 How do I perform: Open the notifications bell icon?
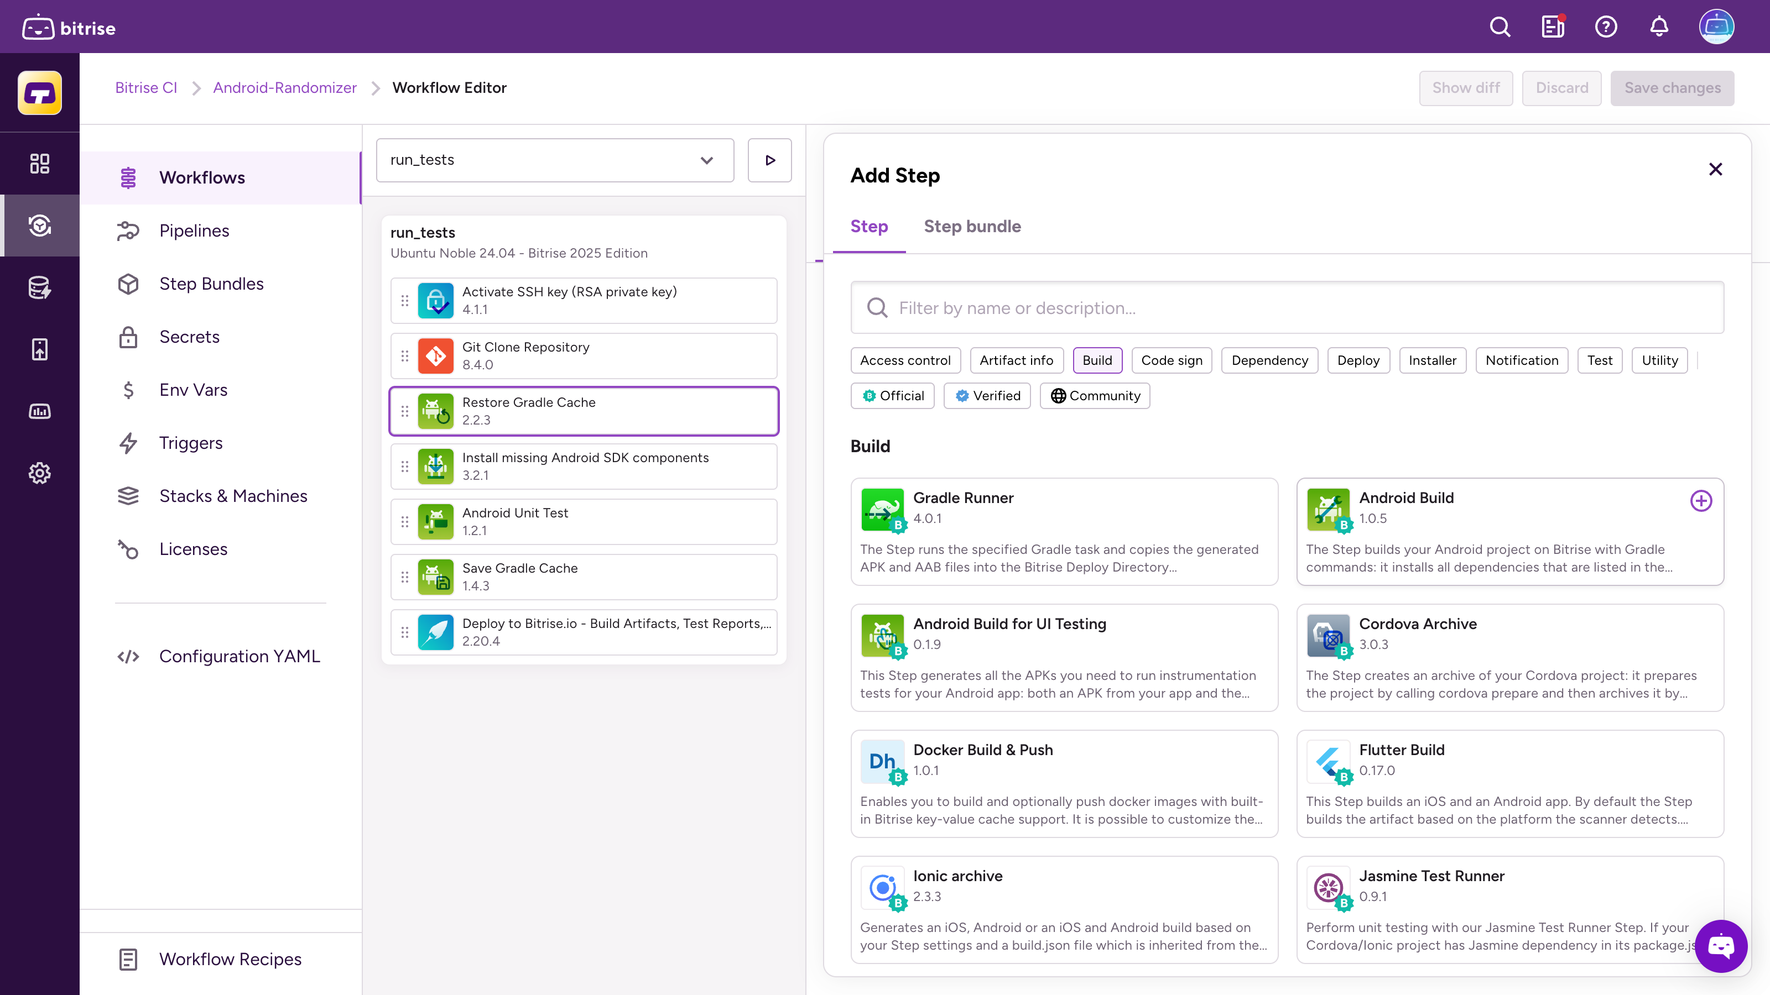(1659, 27)
